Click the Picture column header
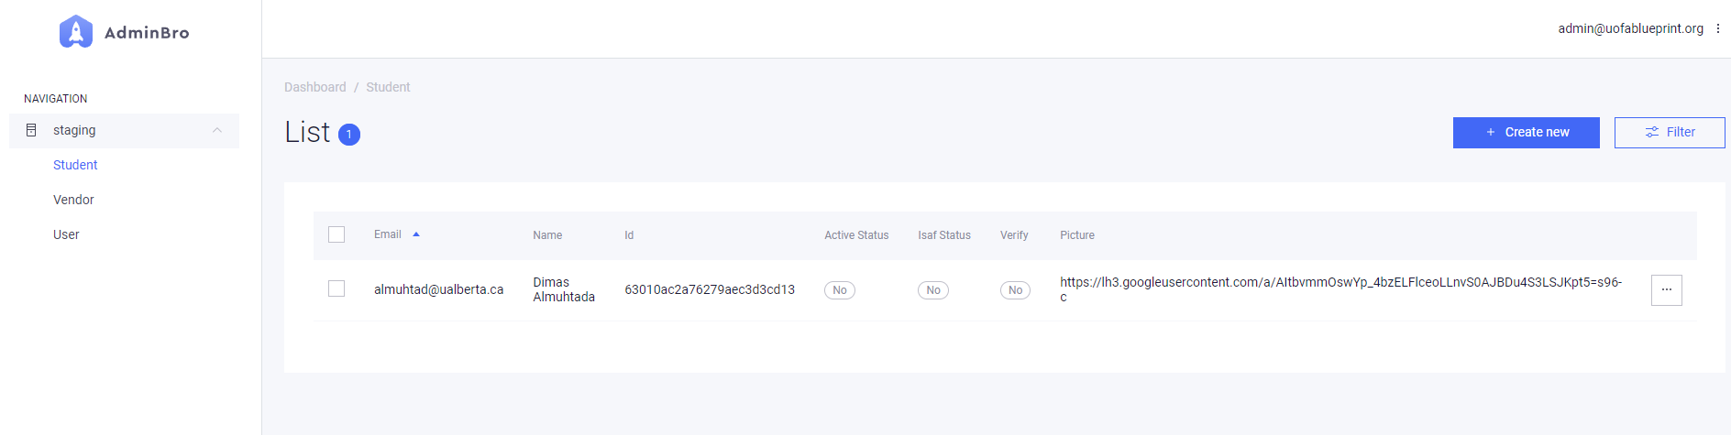Screen dimensions: 1731x435 [1077, 235]
